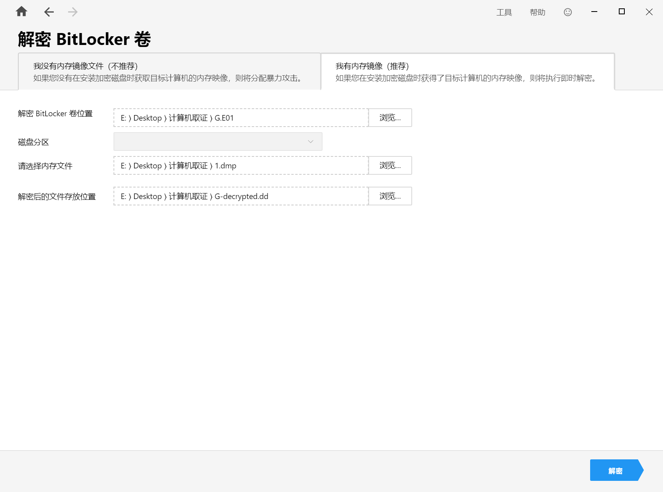Image resolution: width=663 pixels, height=492 pixels.
Task: Browse for the memory file 1.dmp
Action: click(390, 165)
